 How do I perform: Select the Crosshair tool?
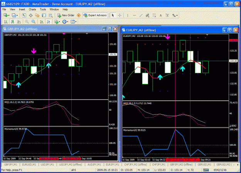(120, 15)
